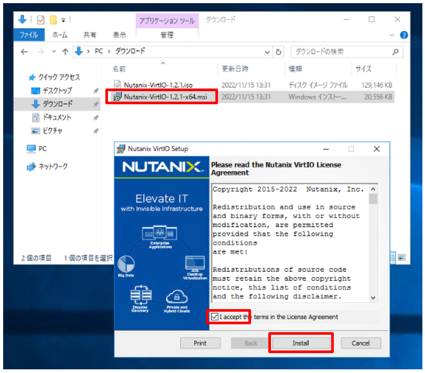Click the Print button in setup dialog
The height and width of the screenshot is (373, 425).
pyautogui.click(x=200, y=343)
